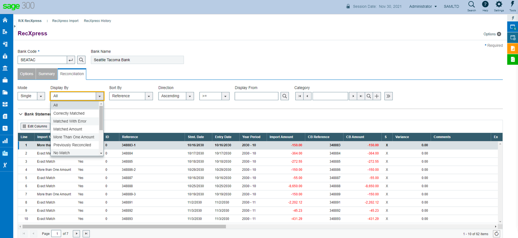
Task: Click the orange report icon on the right panel
Action: pos(512,48)
